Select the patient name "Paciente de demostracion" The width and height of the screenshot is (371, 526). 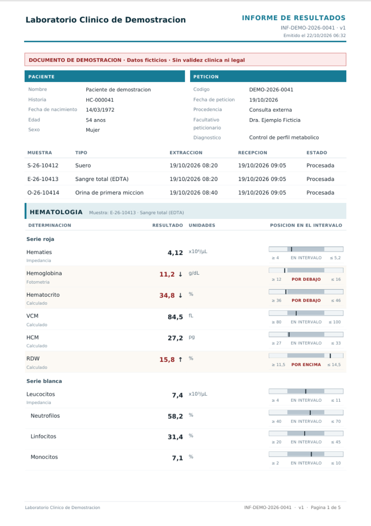[x=118, y=89]
